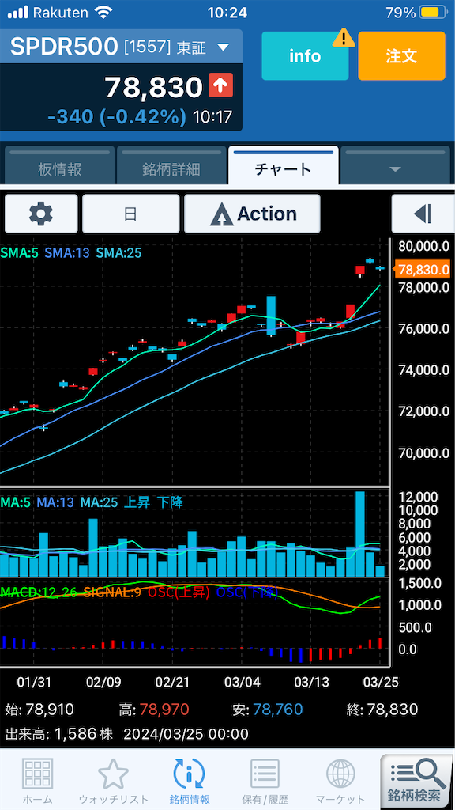
Task: Tap the MA:5 volume legend label
Action: tap(17, 502)
